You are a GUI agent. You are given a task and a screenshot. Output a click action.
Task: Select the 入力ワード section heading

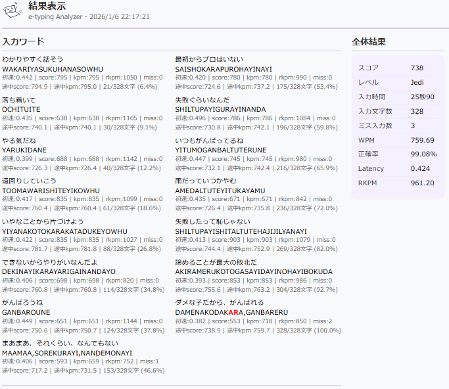tap(23, 41)
